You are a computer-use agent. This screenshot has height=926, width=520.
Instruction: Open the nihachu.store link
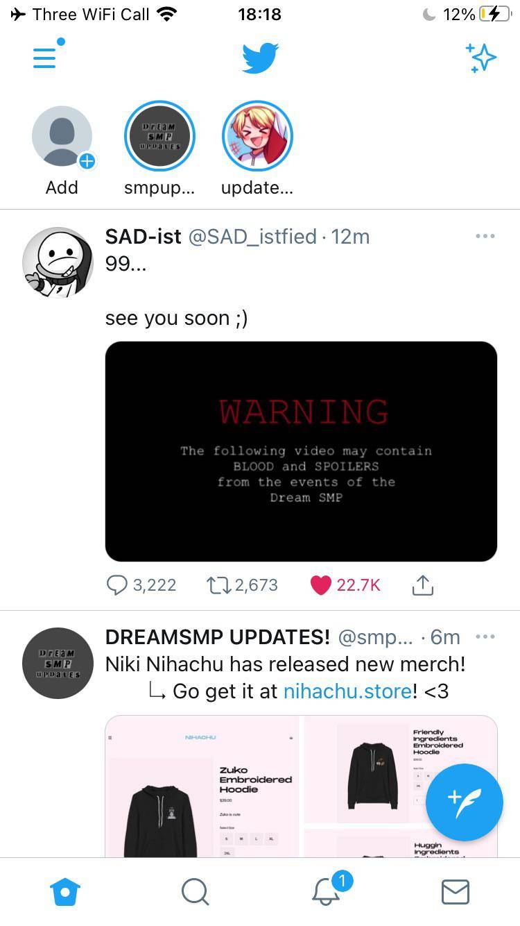347,691
